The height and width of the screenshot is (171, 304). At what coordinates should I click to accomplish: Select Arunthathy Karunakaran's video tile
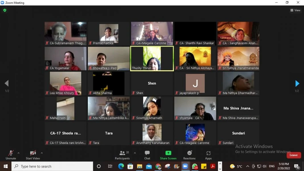(x=152, y=133)
